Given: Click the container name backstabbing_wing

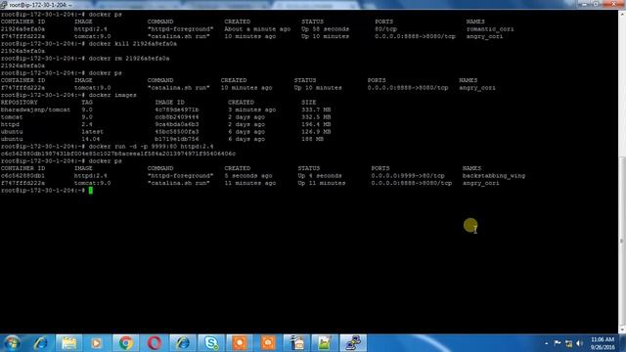Looking at the screenshot, I should (x=494, y=176).
